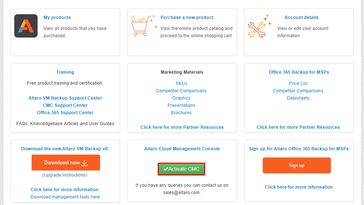Screen dimensions: 364x205
Task: Open Datasheets for Office 365 Backup
Action: click(298, 98)
